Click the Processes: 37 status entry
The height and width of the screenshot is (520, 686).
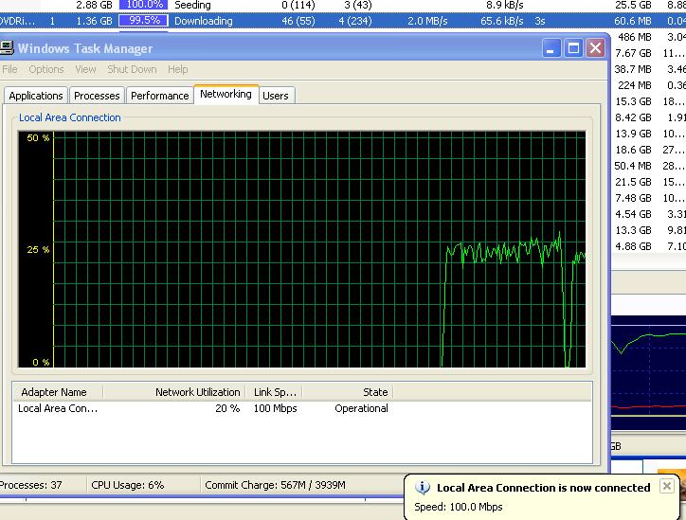point(30,485)
